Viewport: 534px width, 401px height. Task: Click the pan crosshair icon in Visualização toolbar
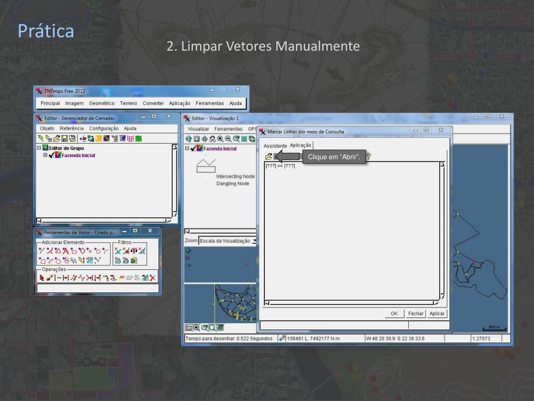point(204,139)
